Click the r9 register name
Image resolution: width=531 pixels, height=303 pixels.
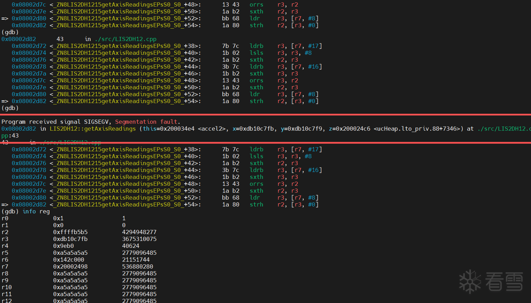(x=5, y=280)
